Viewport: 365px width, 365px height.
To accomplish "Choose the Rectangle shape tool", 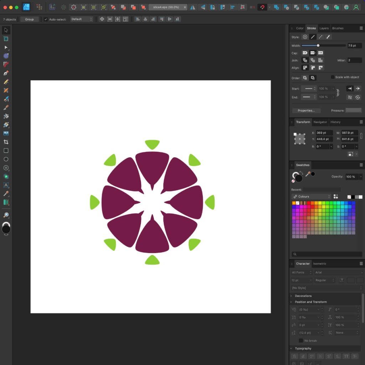I will click(6, 150).
